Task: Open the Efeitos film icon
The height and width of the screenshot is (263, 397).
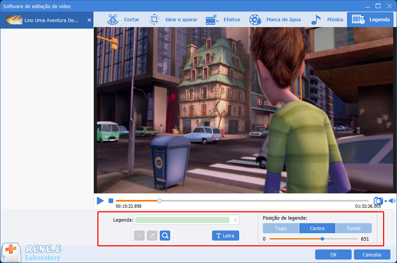Action: coord(212,19)
